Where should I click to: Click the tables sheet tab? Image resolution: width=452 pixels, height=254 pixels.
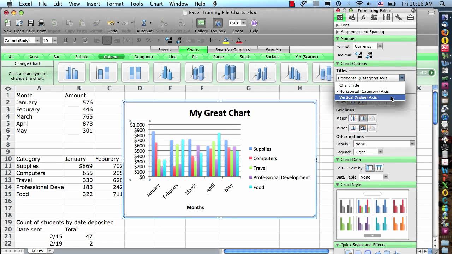tap(37, 250)
